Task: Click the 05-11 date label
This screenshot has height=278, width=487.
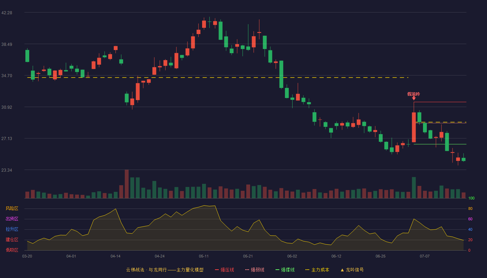Action: 204,256
